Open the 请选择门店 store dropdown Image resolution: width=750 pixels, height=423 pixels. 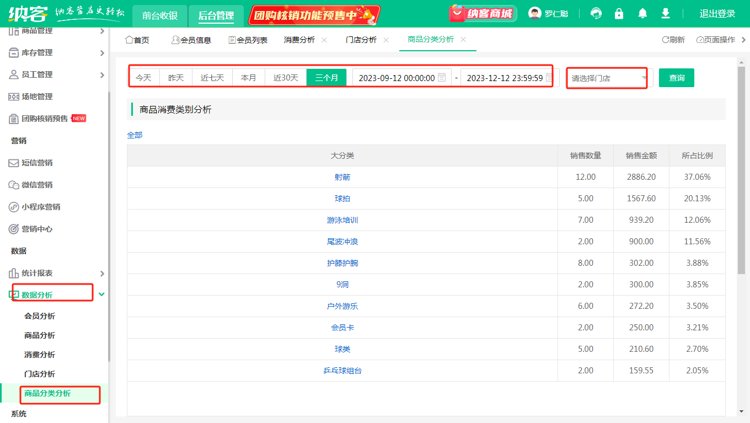609,78
